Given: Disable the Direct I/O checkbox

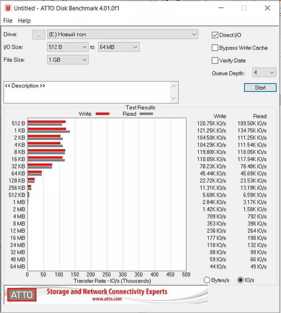Looking at the screenshot, I should (x=215, y=35).
